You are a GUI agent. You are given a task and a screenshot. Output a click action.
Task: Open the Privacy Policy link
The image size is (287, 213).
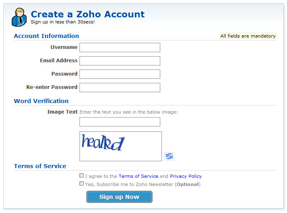186,176
